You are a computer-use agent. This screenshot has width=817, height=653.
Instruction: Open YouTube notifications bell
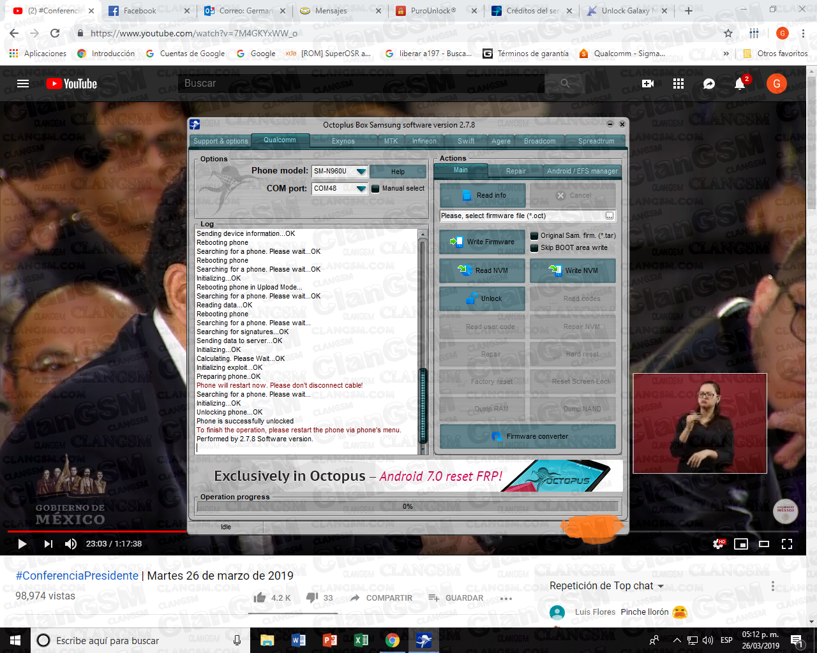click(740, 84)
